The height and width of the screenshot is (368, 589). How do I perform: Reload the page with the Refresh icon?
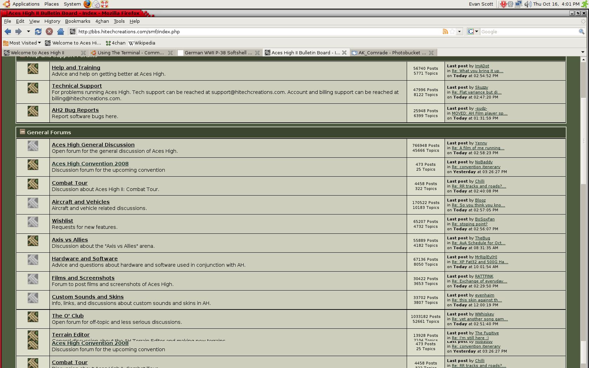click(x=38, y=32)
